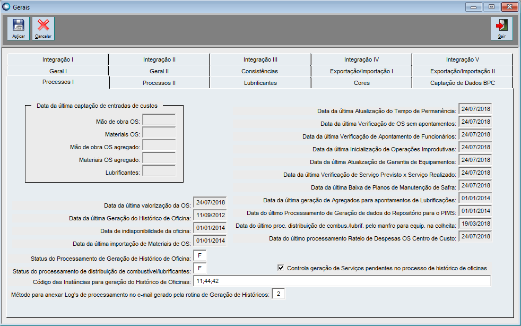Open Exportação/Importação I tab
The image size is (521, 326).
[x=361, y=71]
